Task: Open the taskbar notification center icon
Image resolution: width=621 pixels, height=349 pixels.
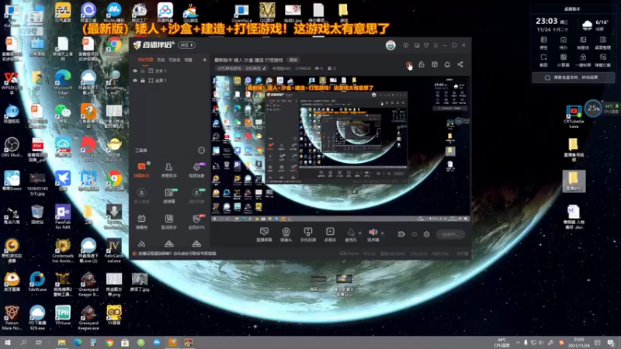Action: point(610,343)
